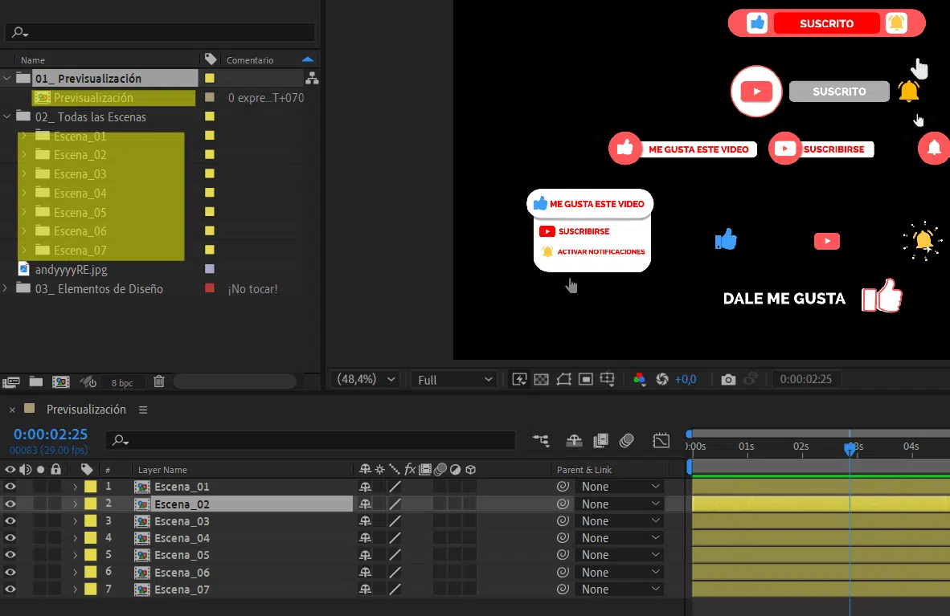Toggle Fast Previews icon in viewer
The image size is (950, 616).
point(520,379)
